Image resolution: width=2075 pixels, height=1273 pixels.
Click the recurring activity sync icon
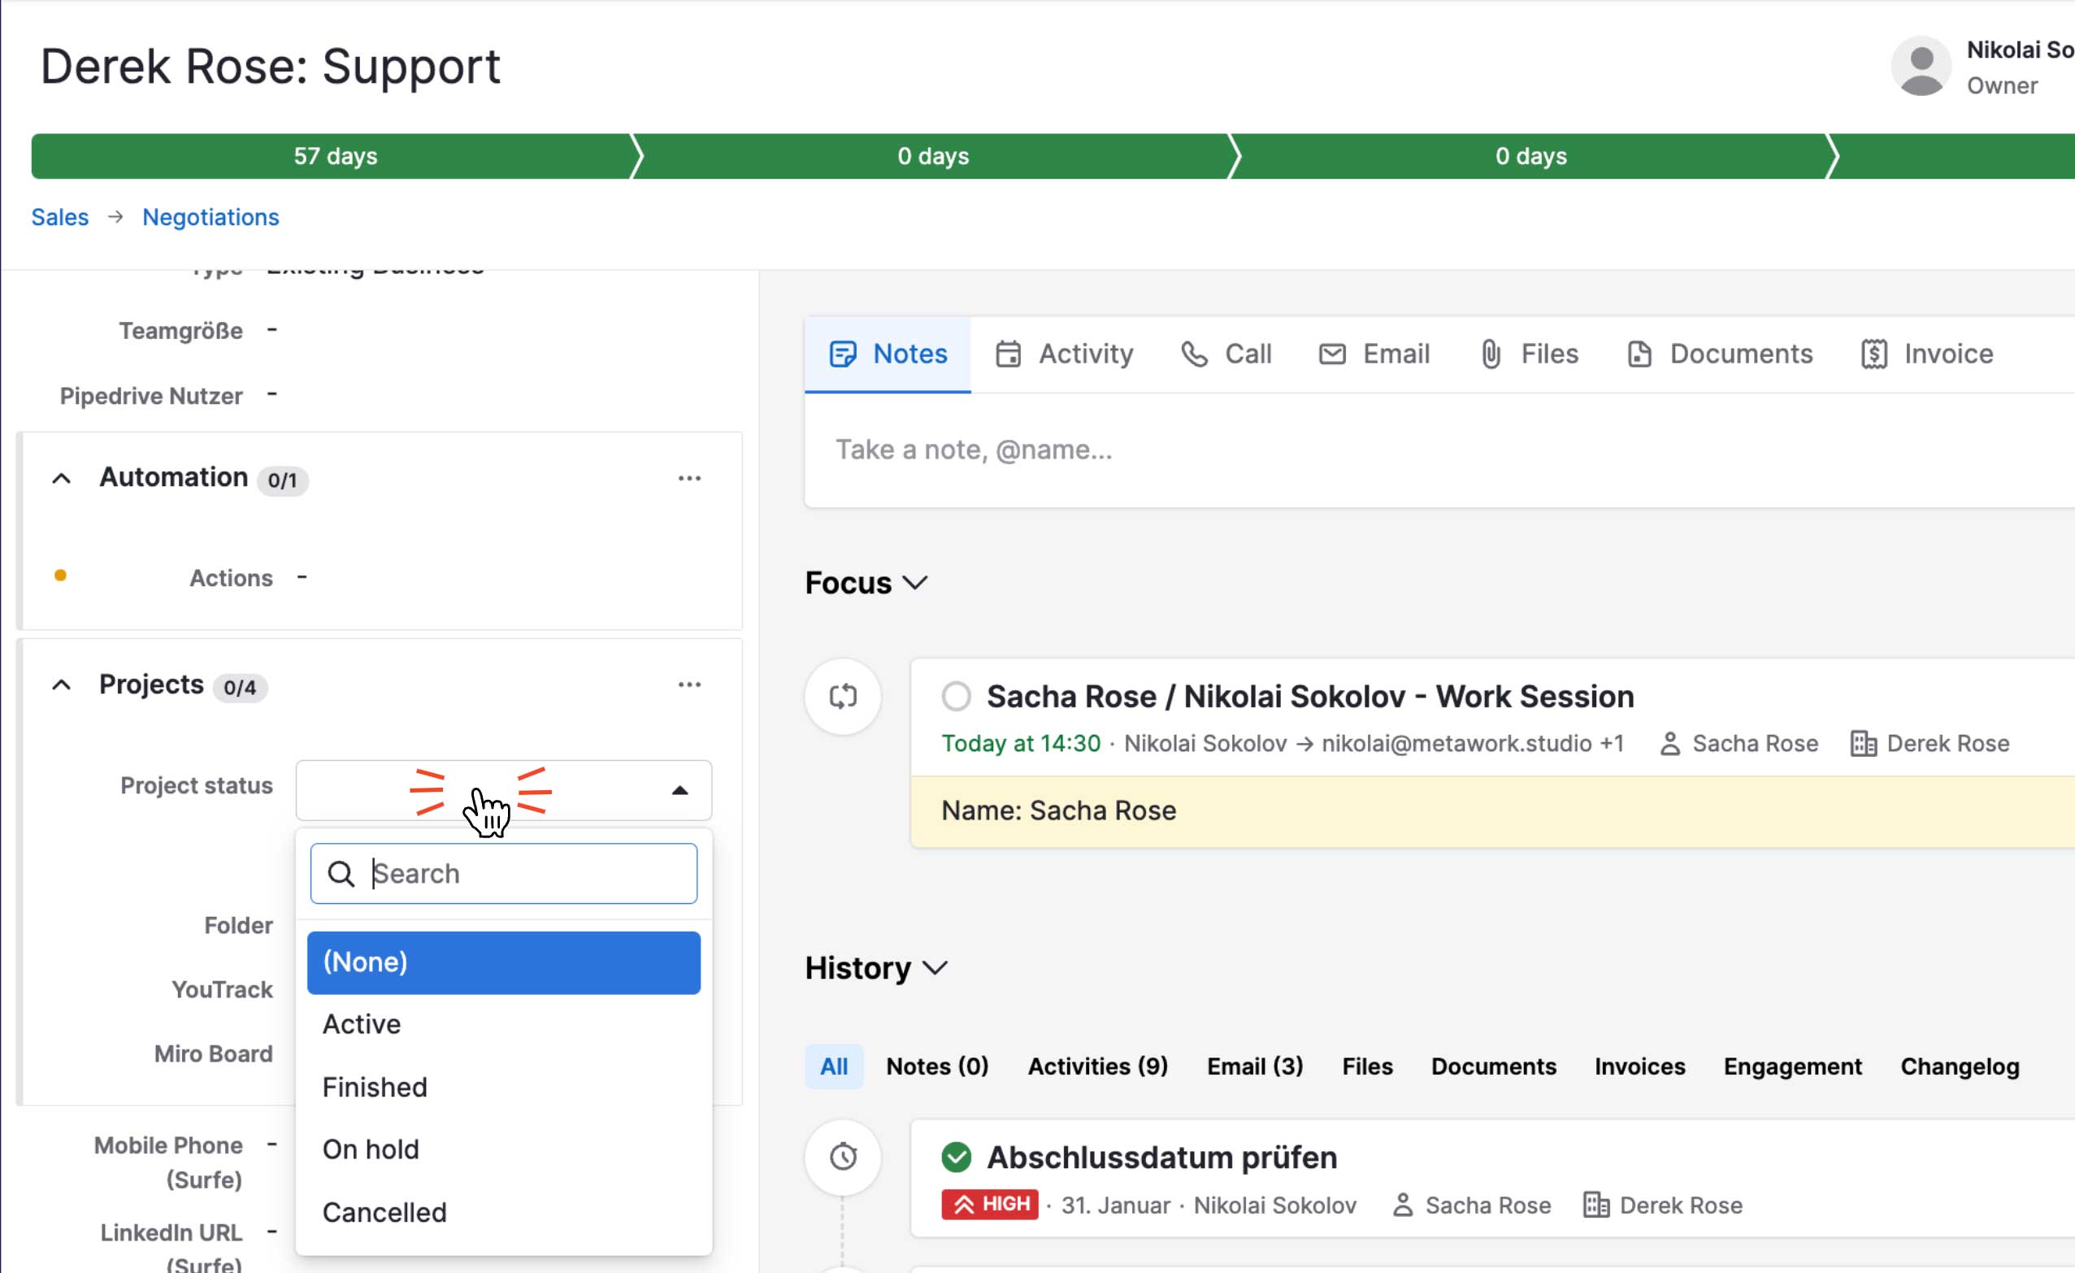click(x=842, y=697)
